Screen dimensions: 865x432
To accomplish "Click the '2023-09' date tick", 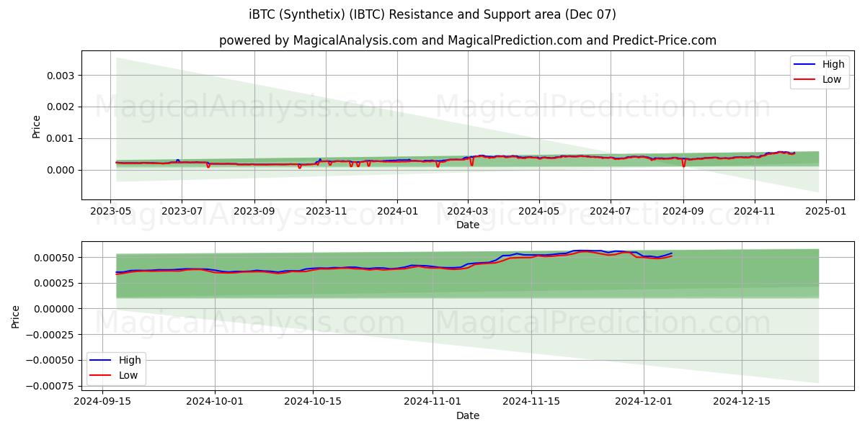I will point(254,212).
